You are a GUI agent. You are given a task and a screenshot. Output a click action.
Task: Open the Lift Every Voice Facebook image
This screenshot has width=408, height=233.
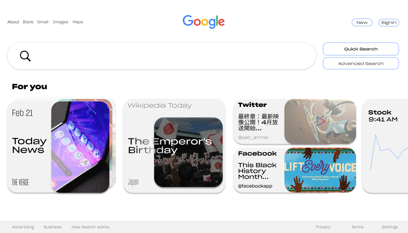click(320, 170)
